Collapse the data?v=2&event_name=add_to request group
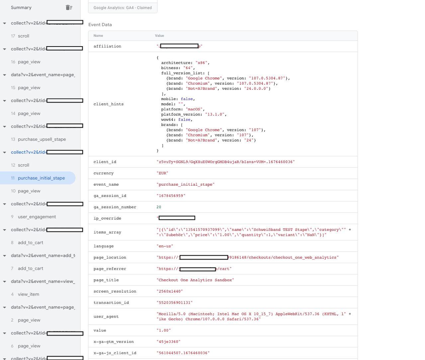 click(5, 256)
